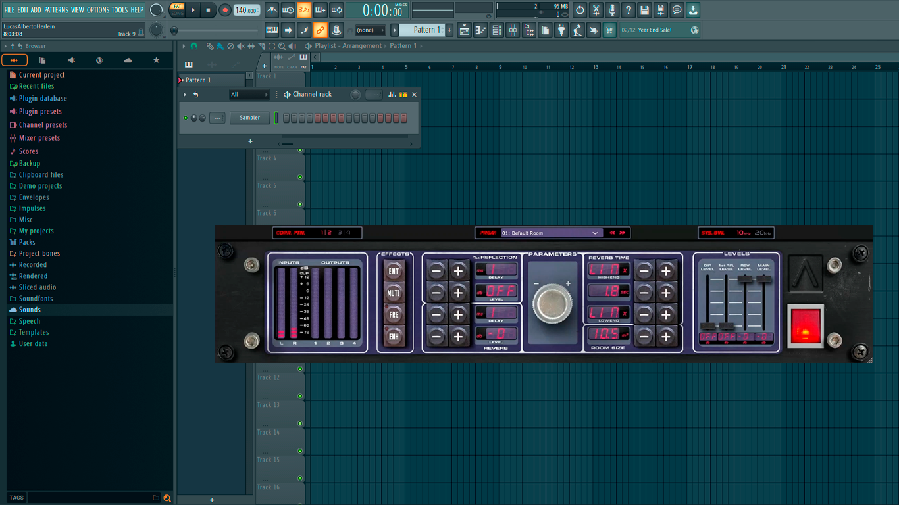Decrease reverb time seconds with minus
This screenshot has width=899, height=505.
click(645, 292)
